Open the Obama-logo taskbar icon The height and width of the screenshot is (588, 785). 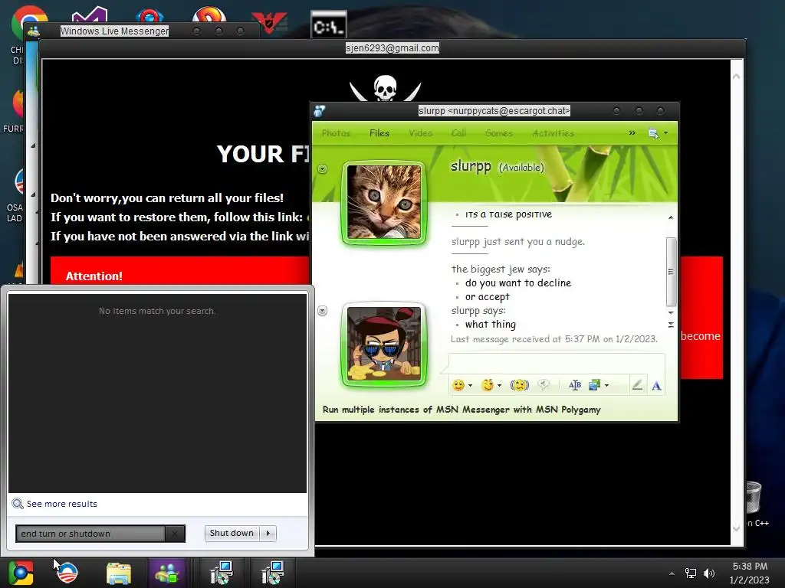[67, 573]
